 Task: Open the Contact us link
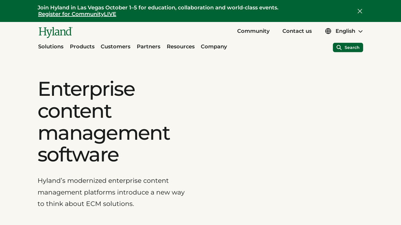coord(297,31)
